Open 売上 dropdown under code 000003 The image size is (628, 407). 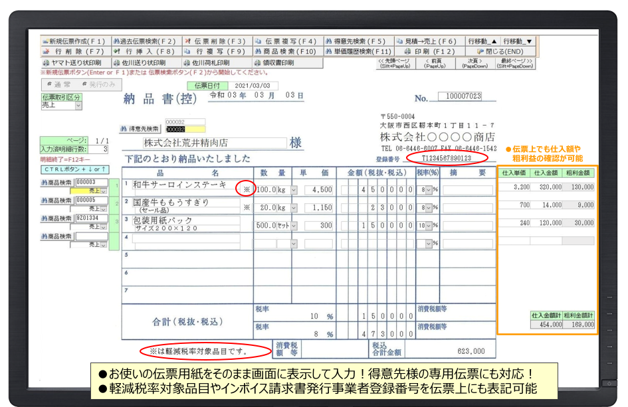point(104,191)
